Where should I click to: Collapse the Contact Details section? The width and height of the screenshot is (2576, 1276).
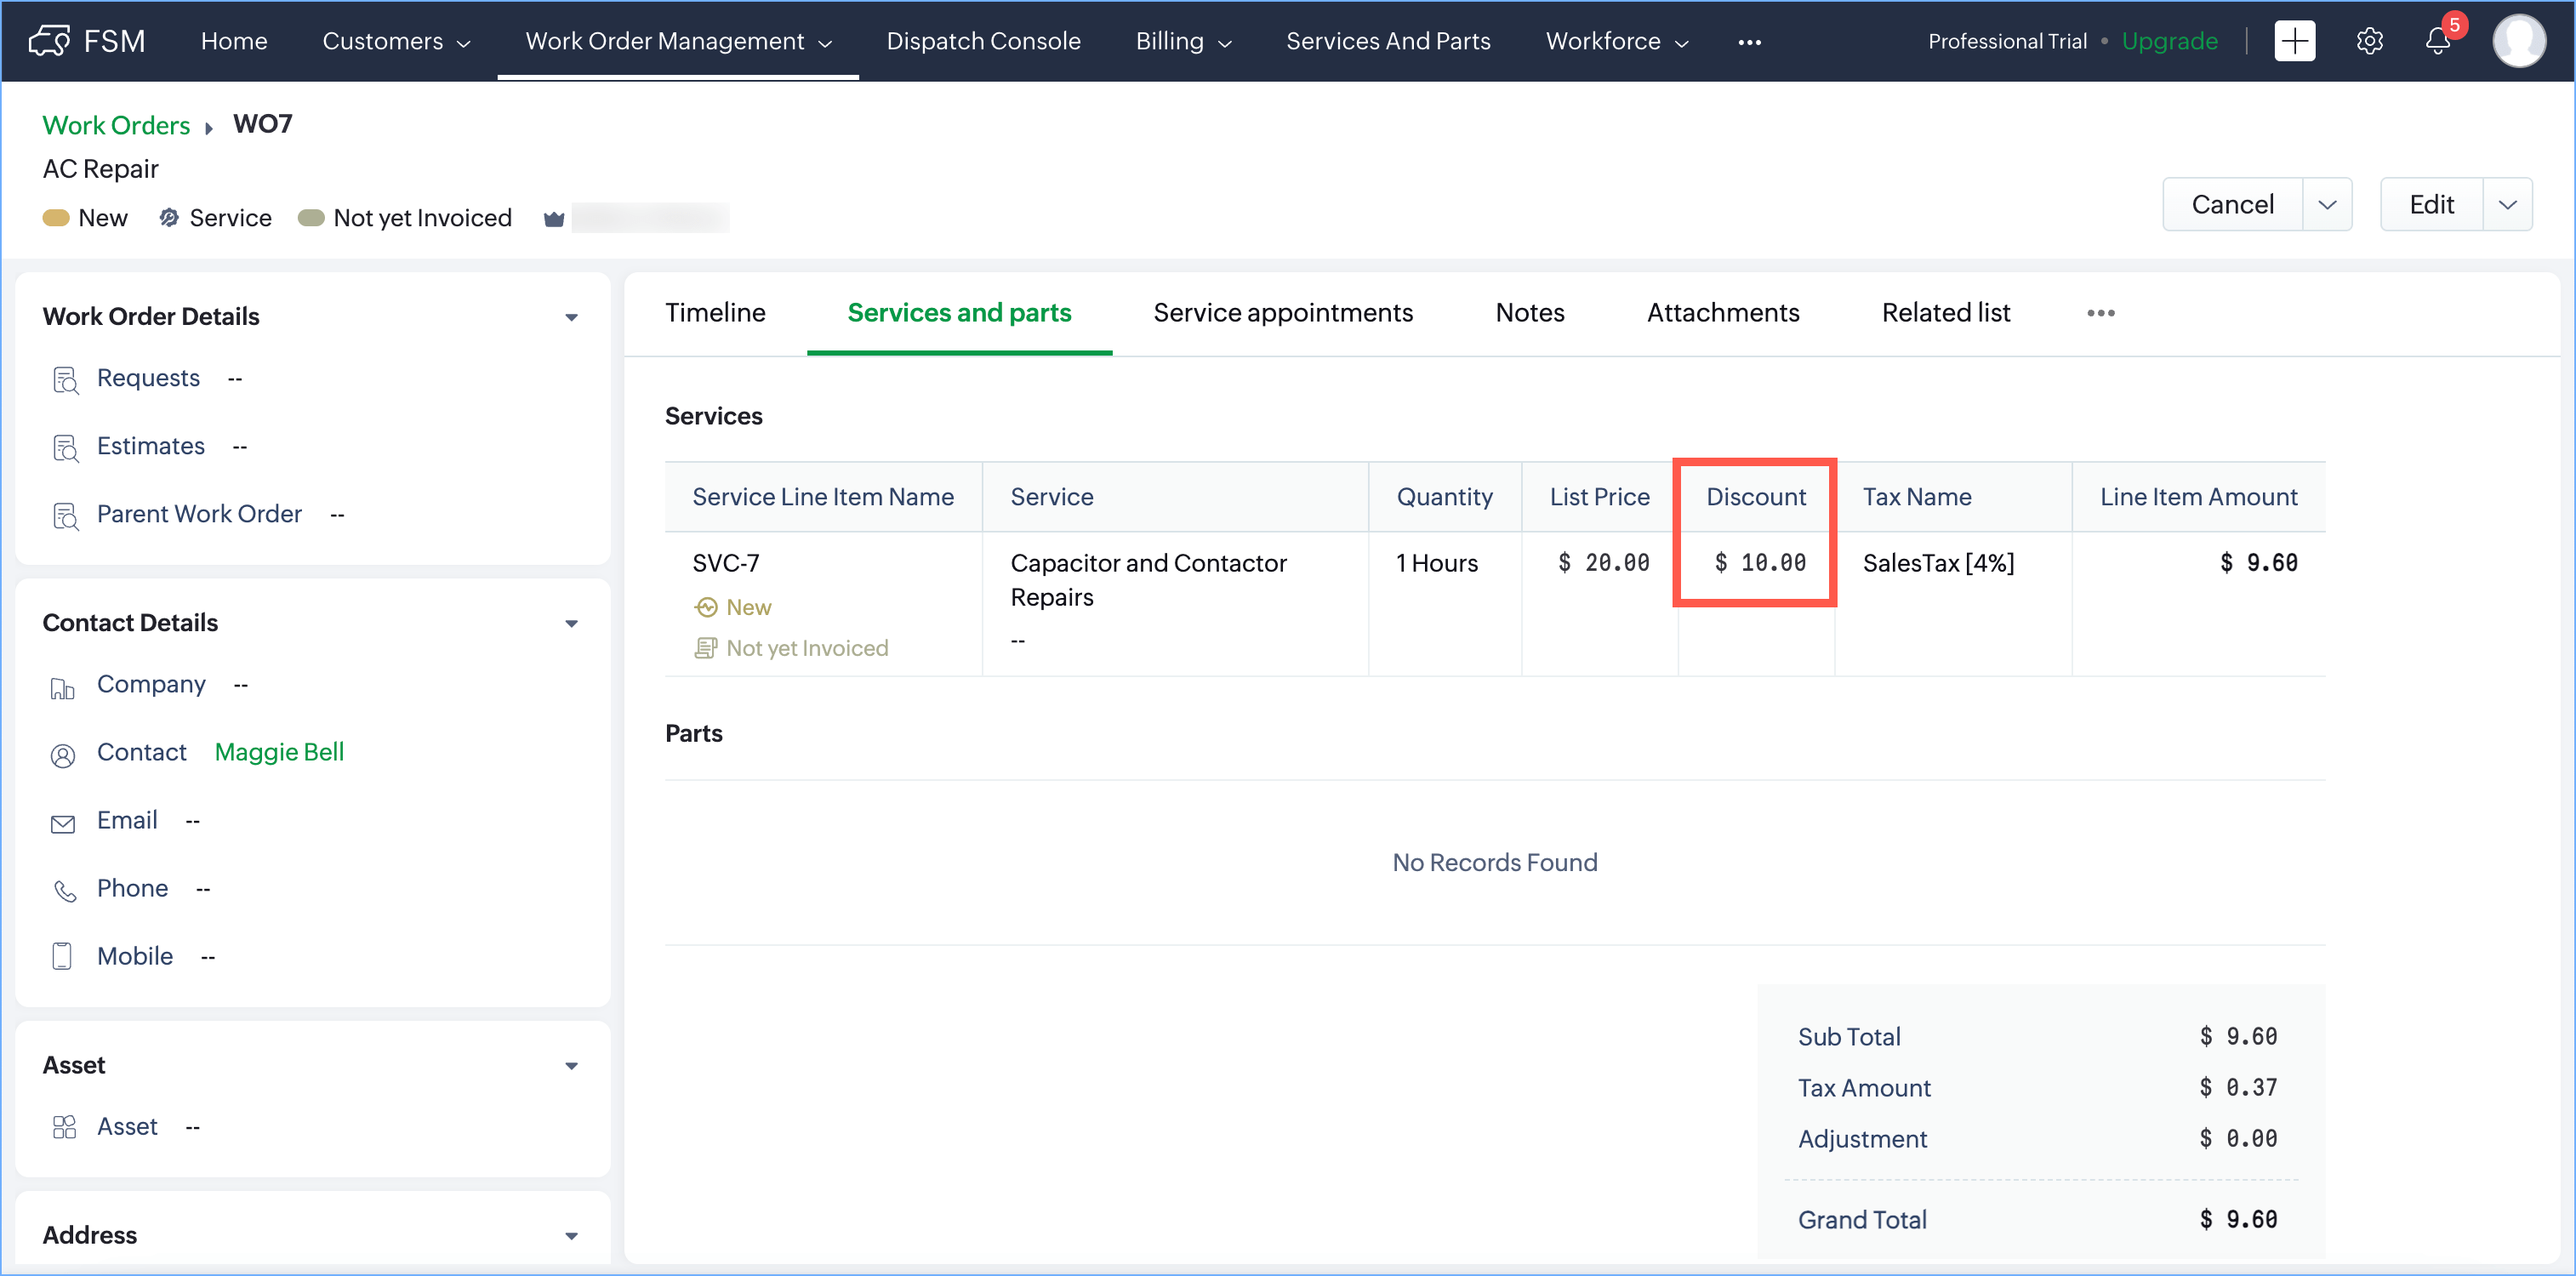pyautogui.click(x=571, y=623)
